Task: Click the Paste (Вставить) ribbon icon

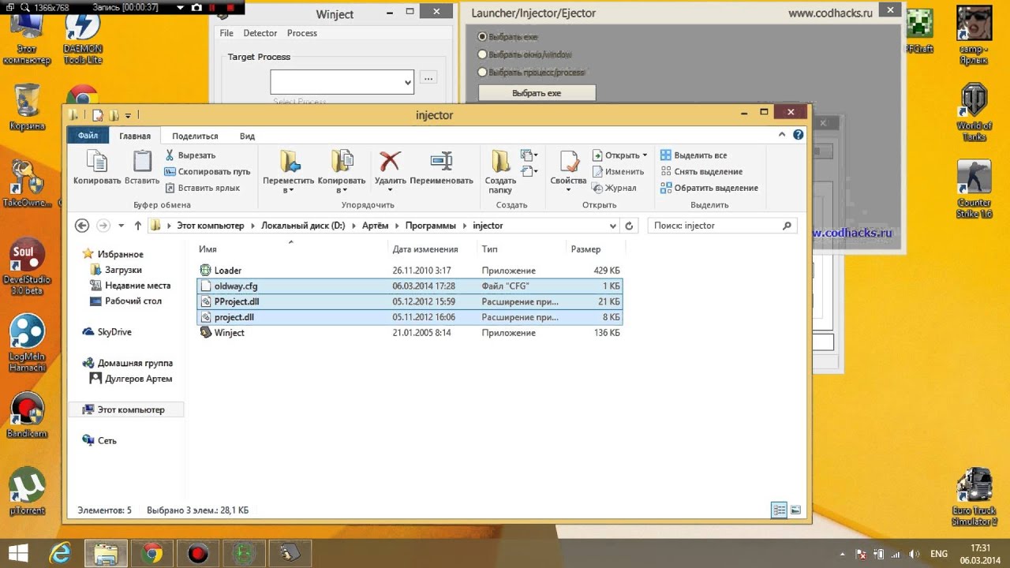Action: point(142,162)
